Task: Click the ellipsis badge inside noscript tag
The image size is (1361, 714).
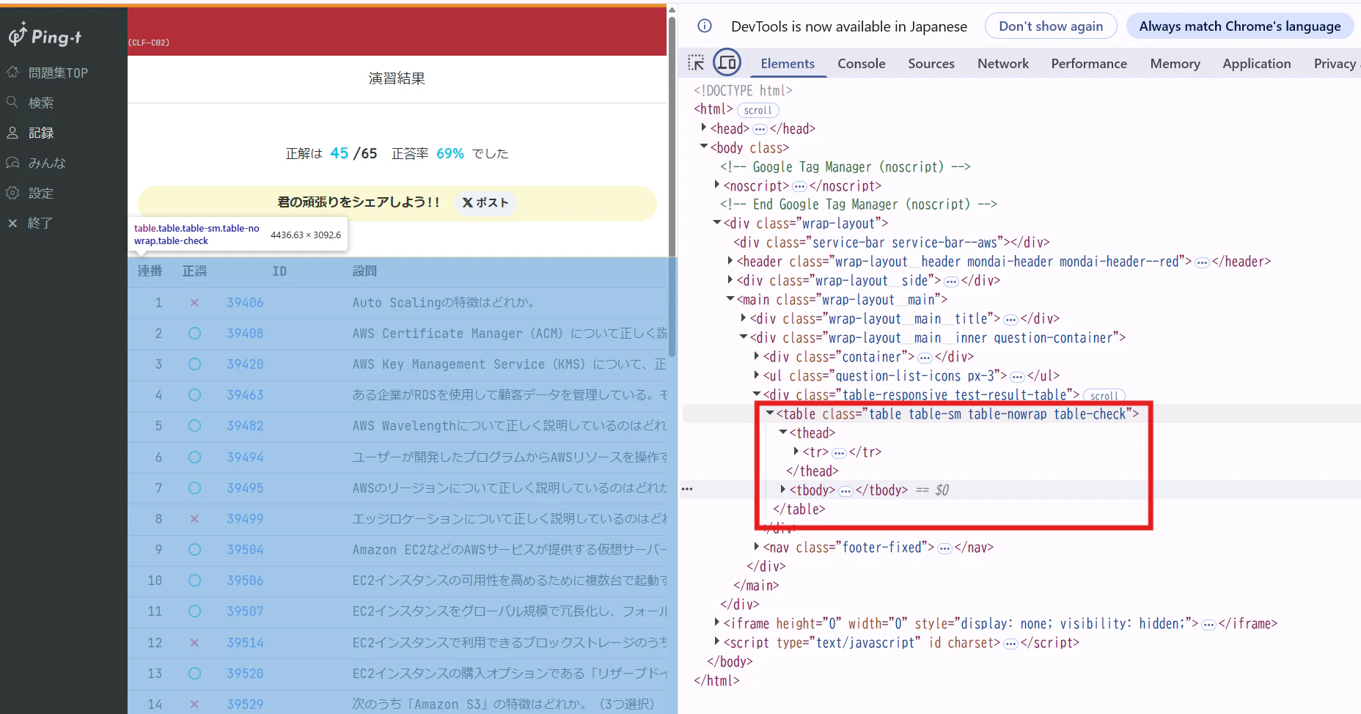Action: (x=799, y=187)
